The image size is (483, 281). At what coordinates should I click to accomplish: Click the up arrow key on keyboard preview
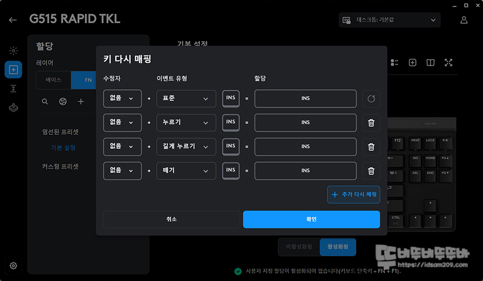(430, 206)
